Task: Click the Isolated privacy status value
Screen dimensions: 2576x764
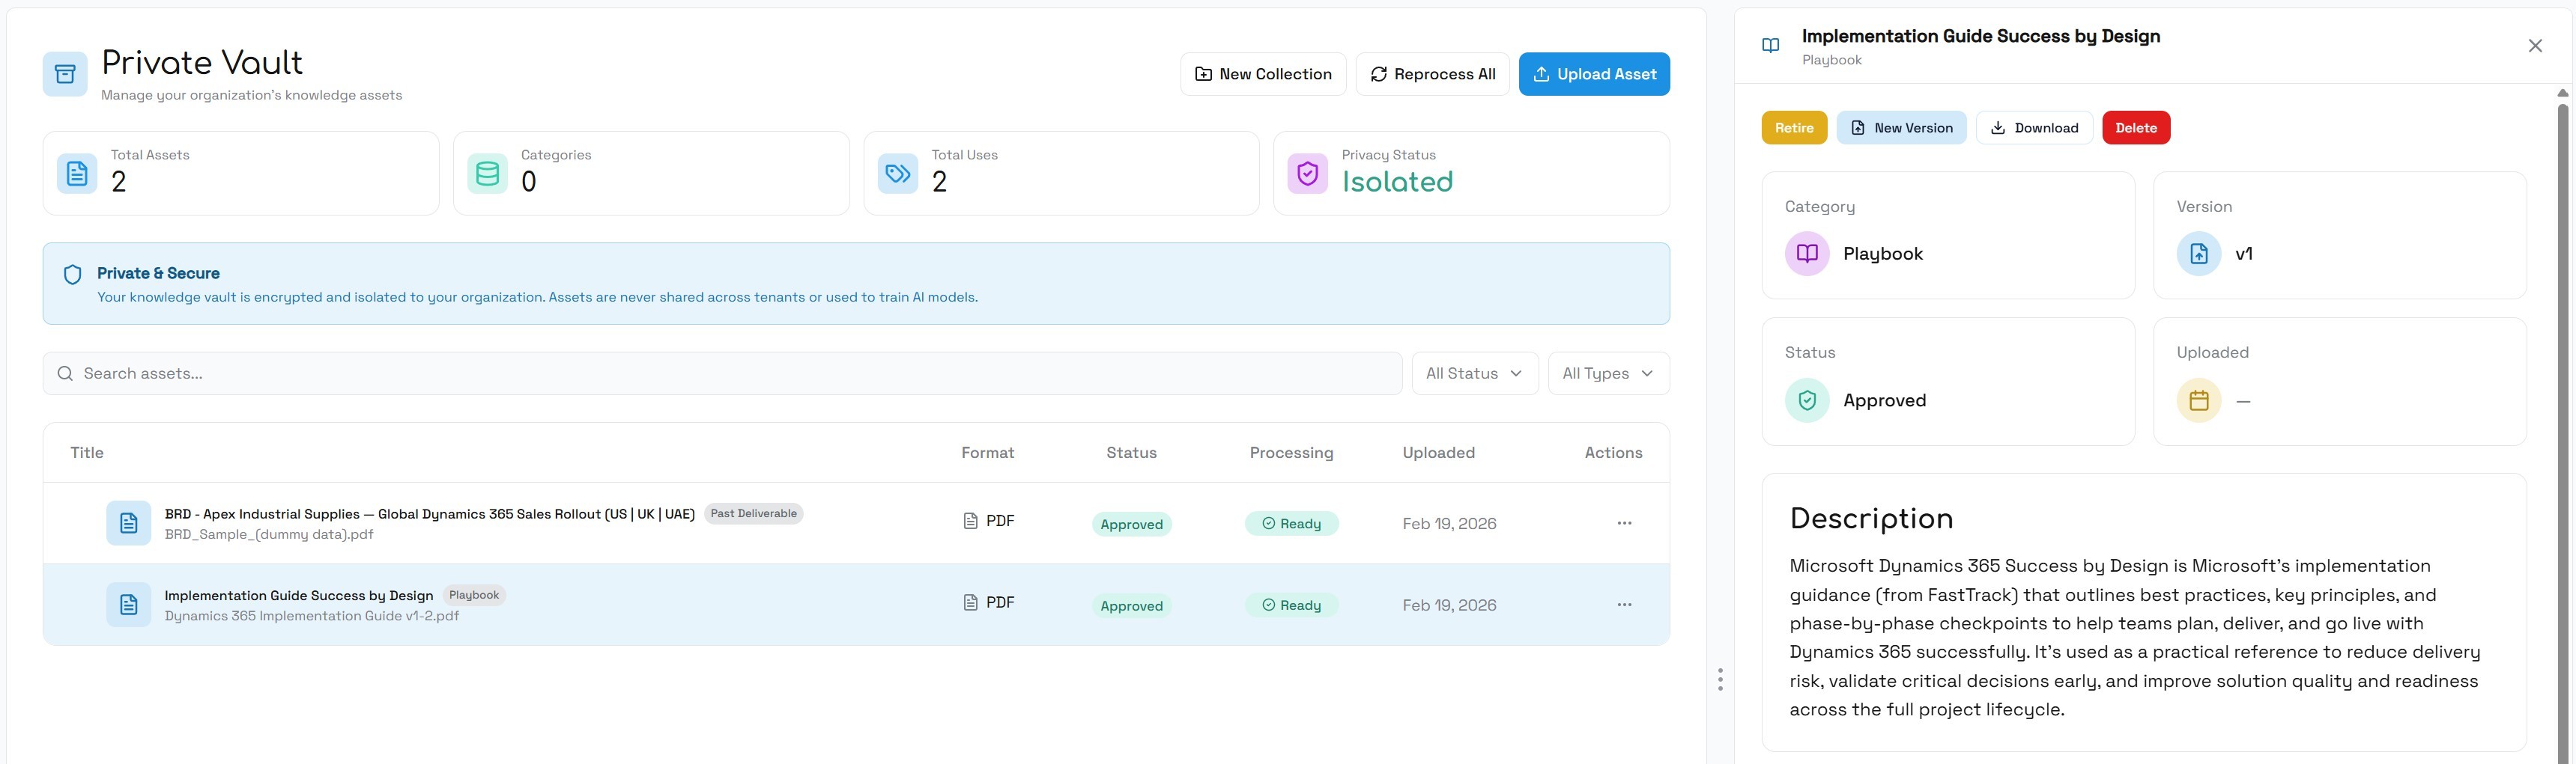Action: pyautogui.click(x=1397, y=182)
